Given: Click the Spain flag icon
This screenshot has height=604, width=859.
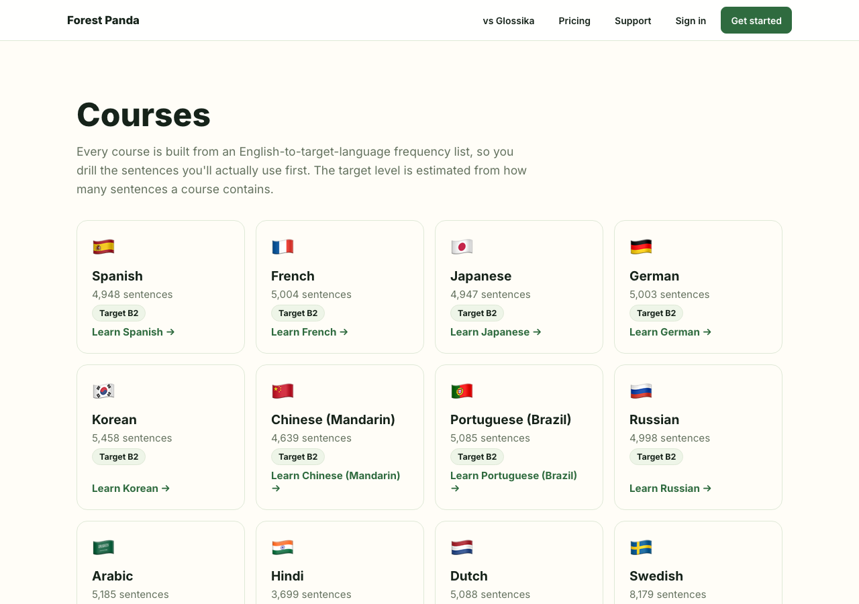Looking at the screenshot, I should pyautogui.click(x=103, y=247).
